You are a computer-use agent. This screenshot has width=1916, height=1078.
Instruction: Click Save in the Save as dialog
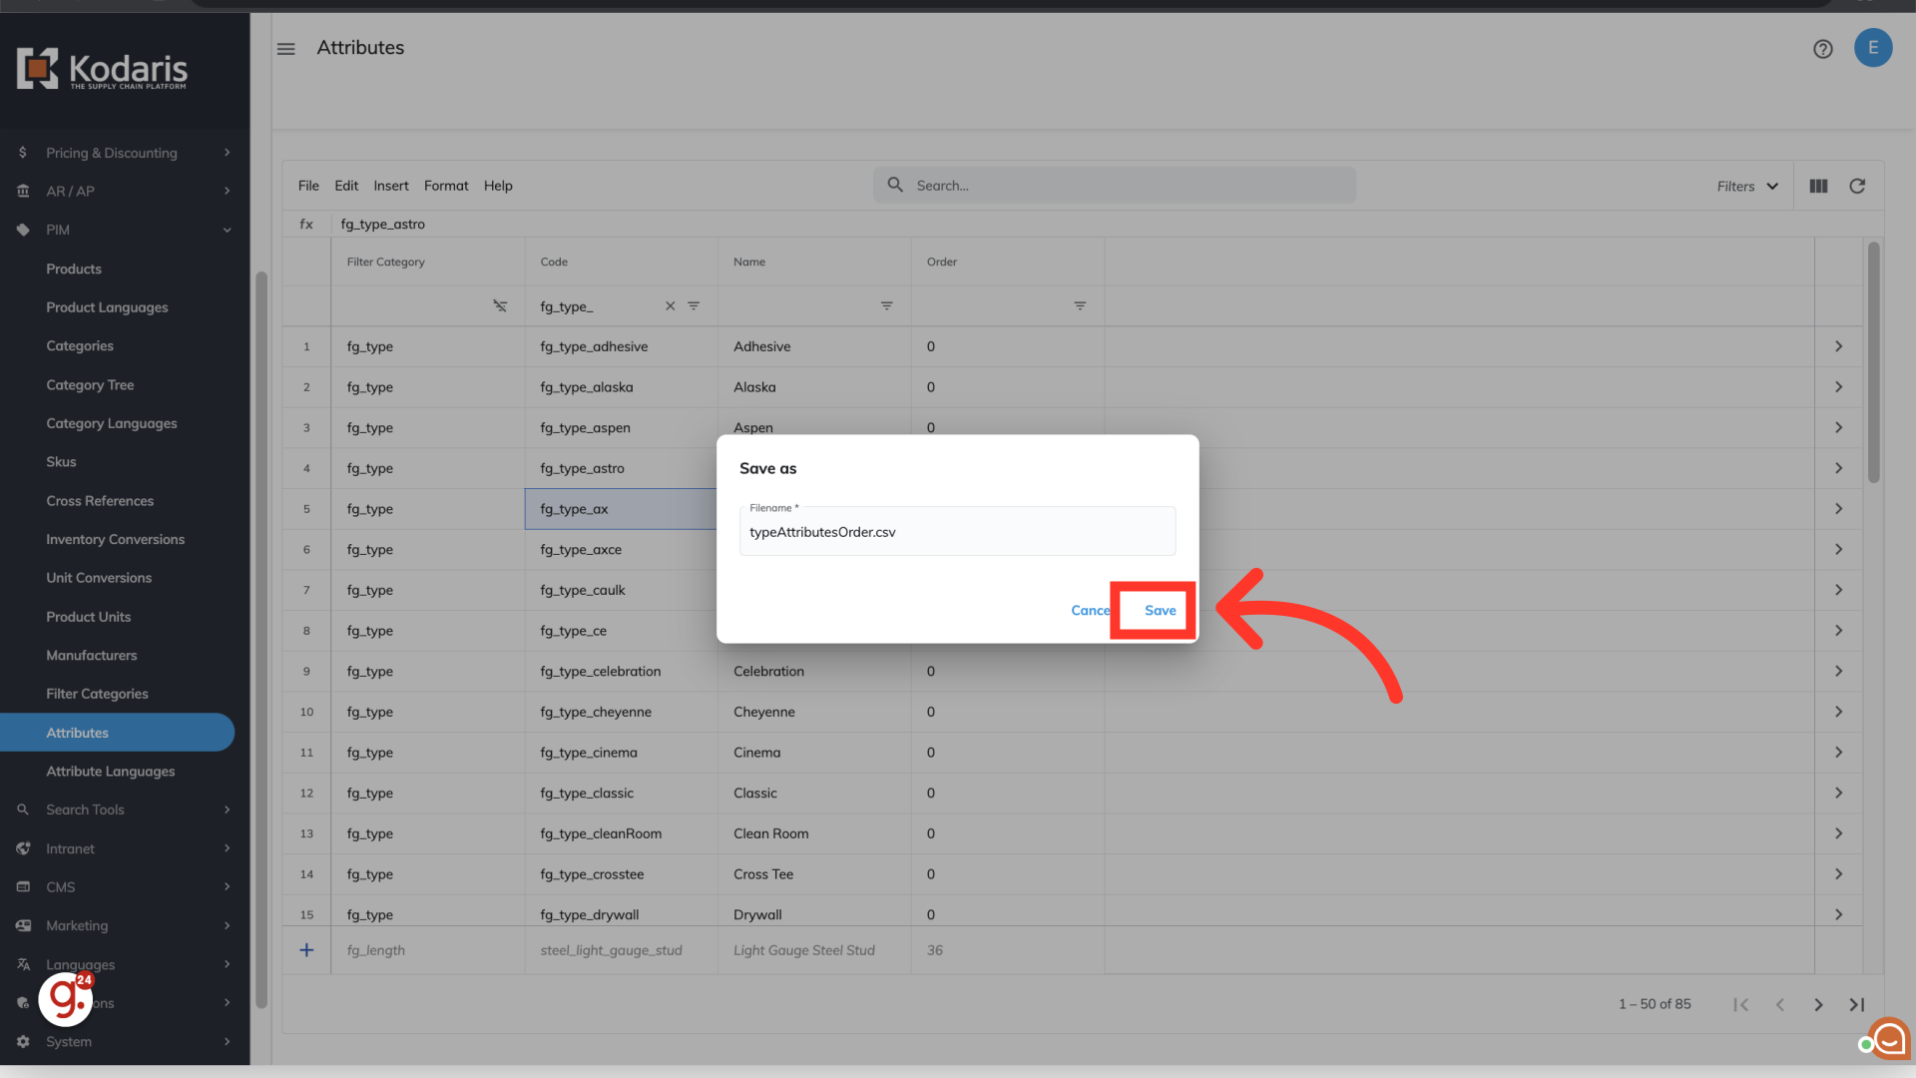1159,610
